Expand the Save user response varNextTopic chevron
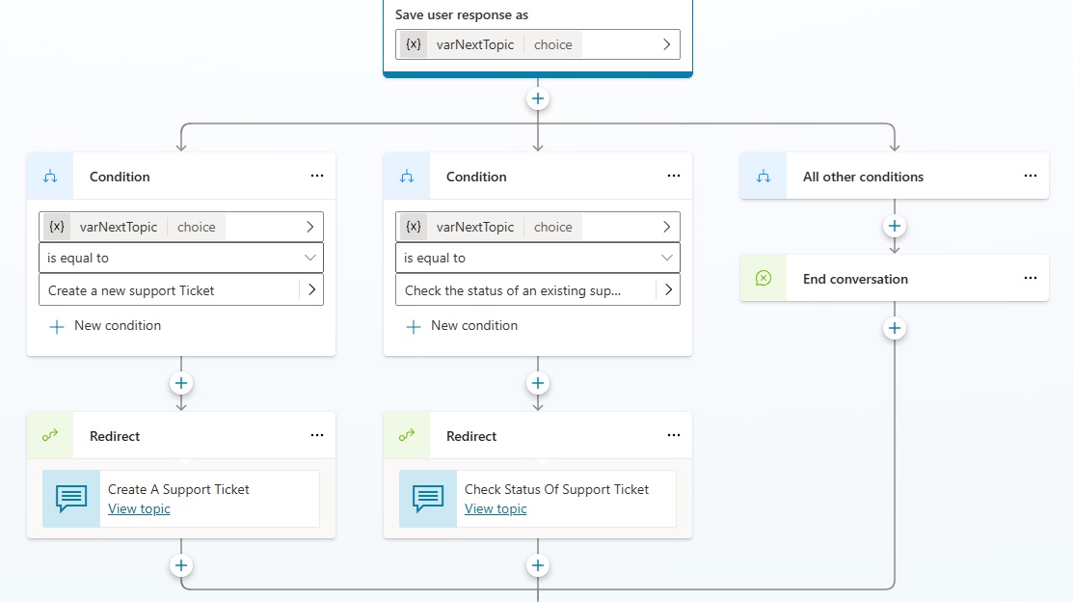This screenshot has height=602, width=1073. (x=666, y=44)
